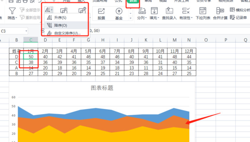Screen dimensions: 250x142
Task: Click 9月 value 11 in row A
Action: tap(146, 68)
